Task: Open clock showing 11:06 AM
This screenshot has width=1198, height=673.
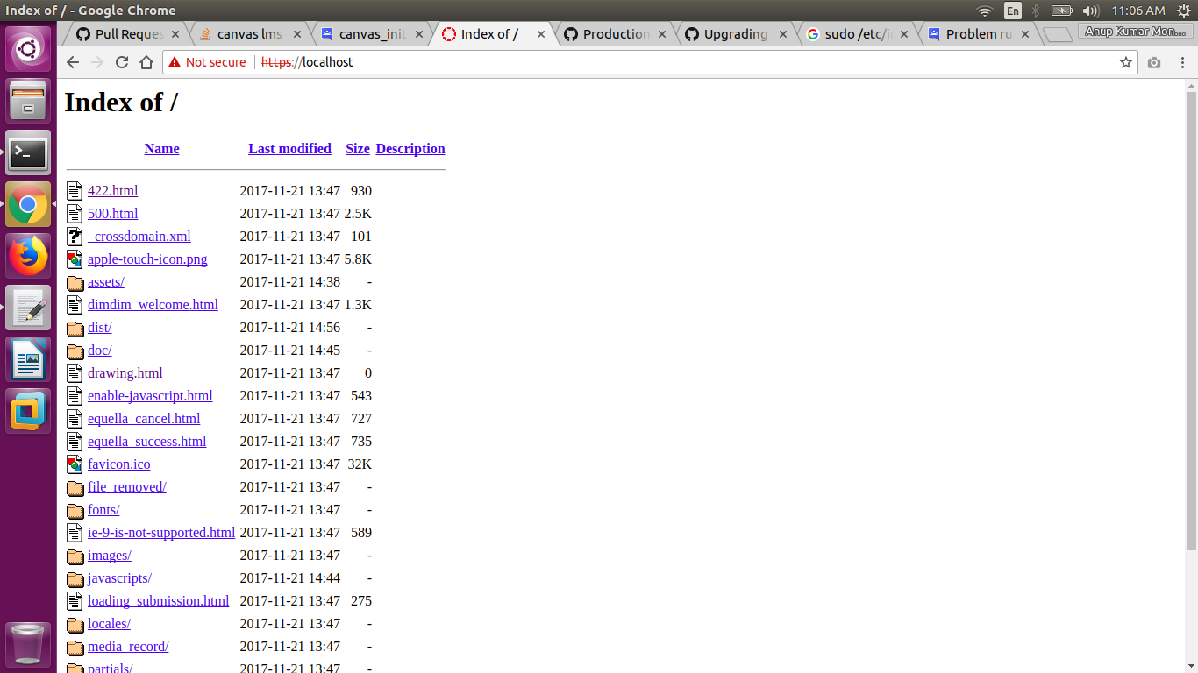Action: coord(1137,11)
